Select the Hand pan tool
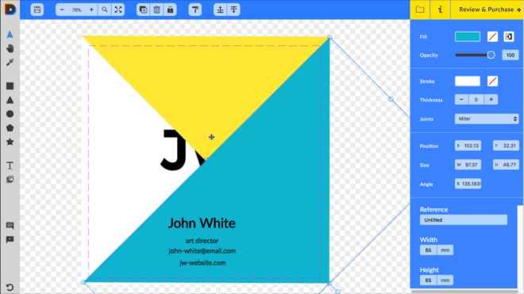The width and height of the screenshot is (524, 294). tap(10, 48)
